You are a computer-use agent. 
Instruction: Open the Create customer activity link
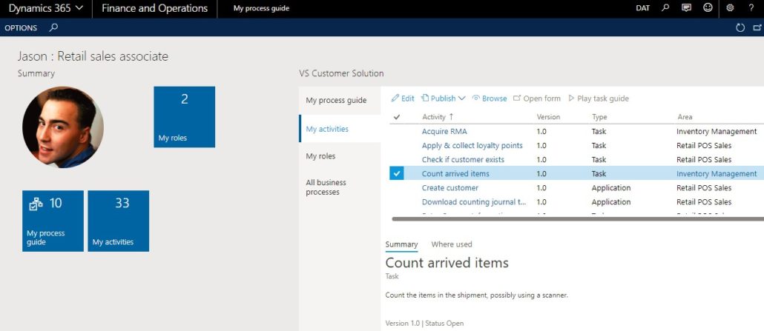point(450,188)
